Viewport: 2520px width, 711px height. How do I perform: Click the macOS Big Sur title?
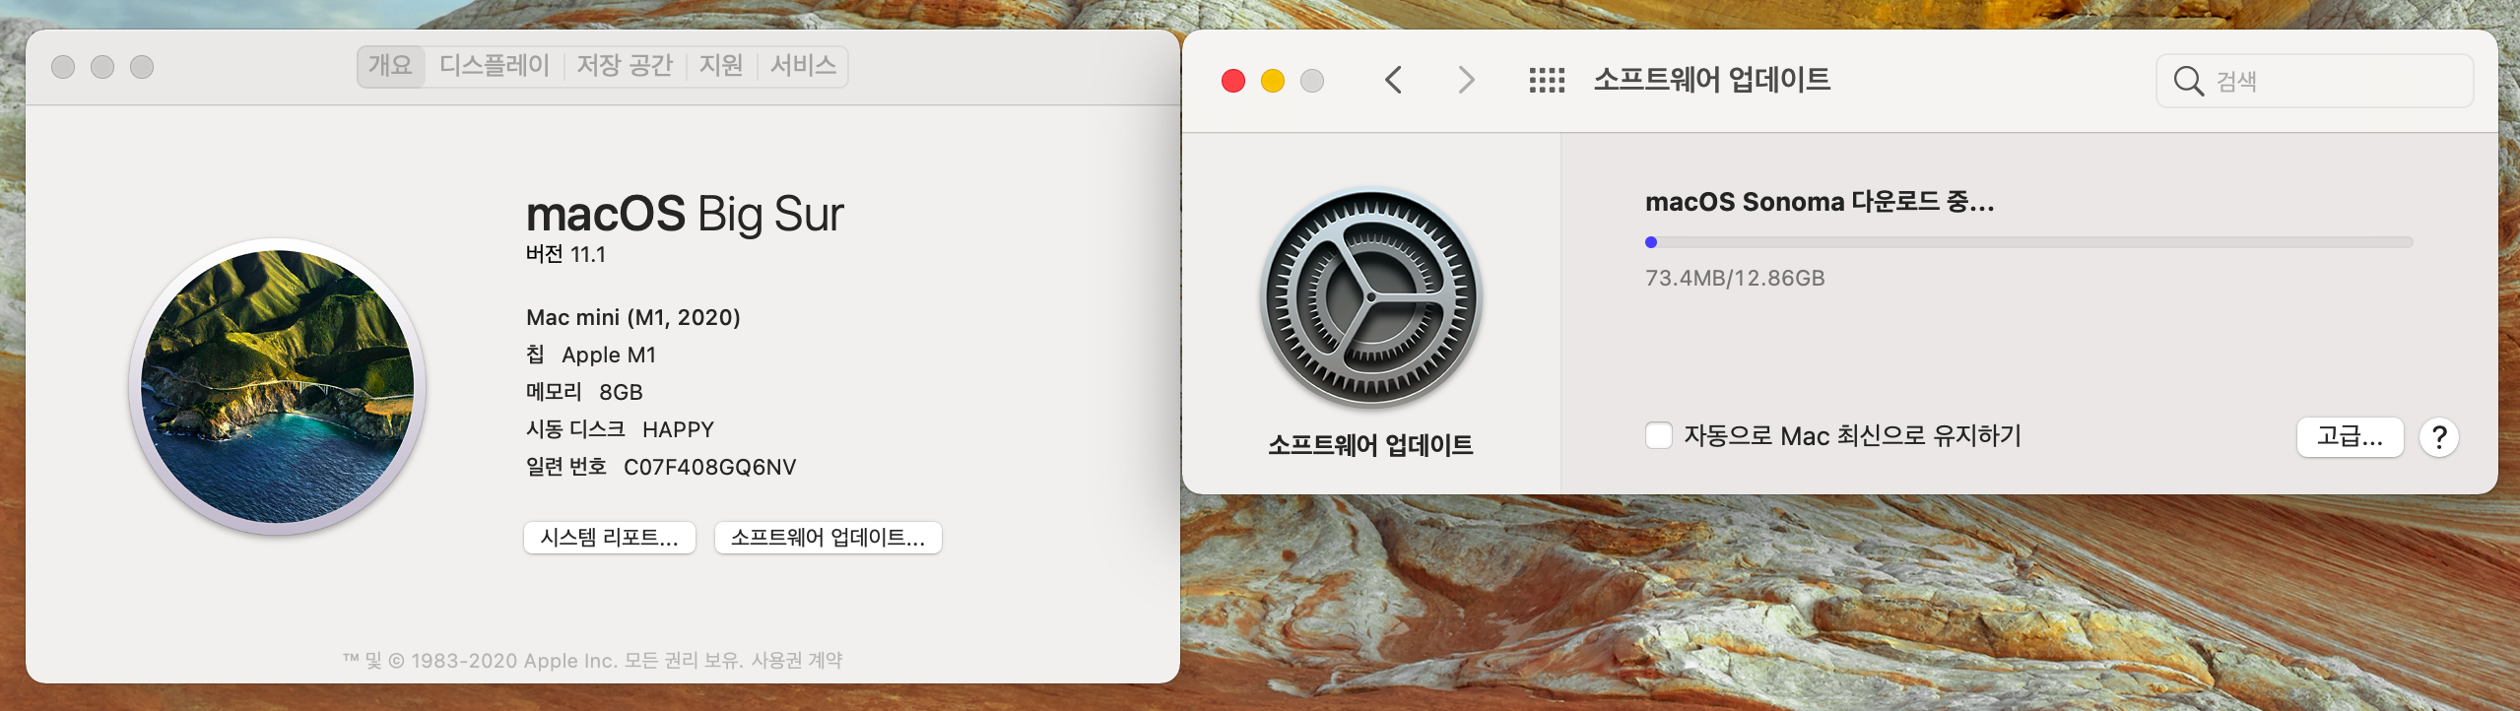coord(685,214)
